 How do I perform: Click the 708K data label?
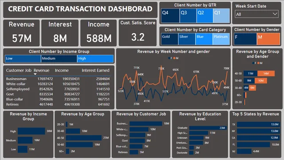pos(226,68)
